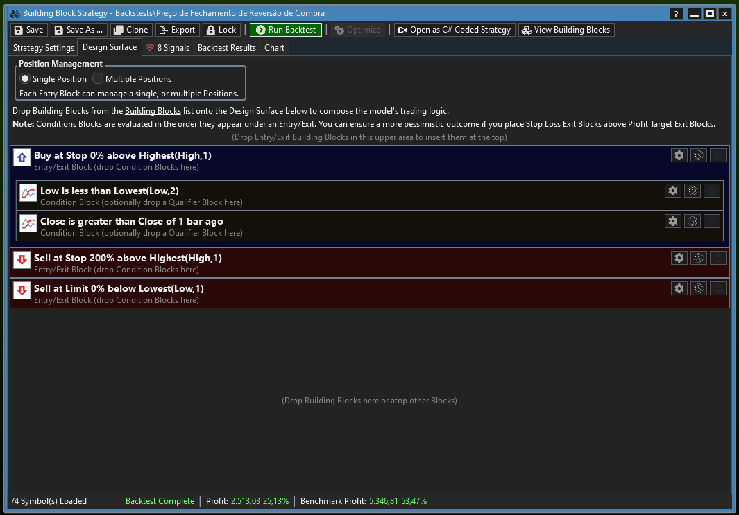Image resolution: width=739 pixels, height=515 pixels.
Task: Open the 8 Signals tab
Action: pos(167,48)
